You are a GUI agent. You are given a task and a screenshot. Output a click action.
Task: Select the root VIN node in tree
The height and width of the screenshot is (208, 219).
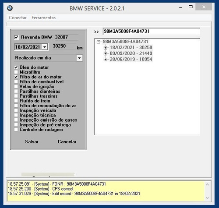[126, 42]
